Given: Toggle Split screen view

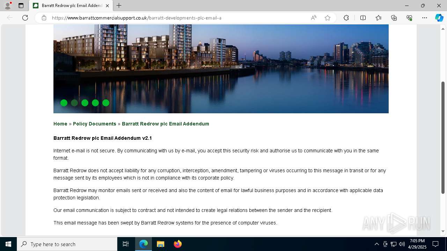Looking at the screenshot, I should [363, 18].
